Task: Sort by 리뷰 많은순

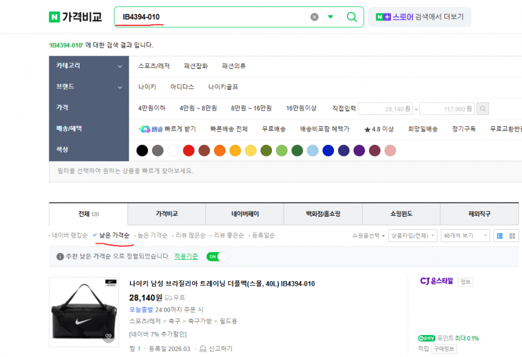Action: point(191,235)
